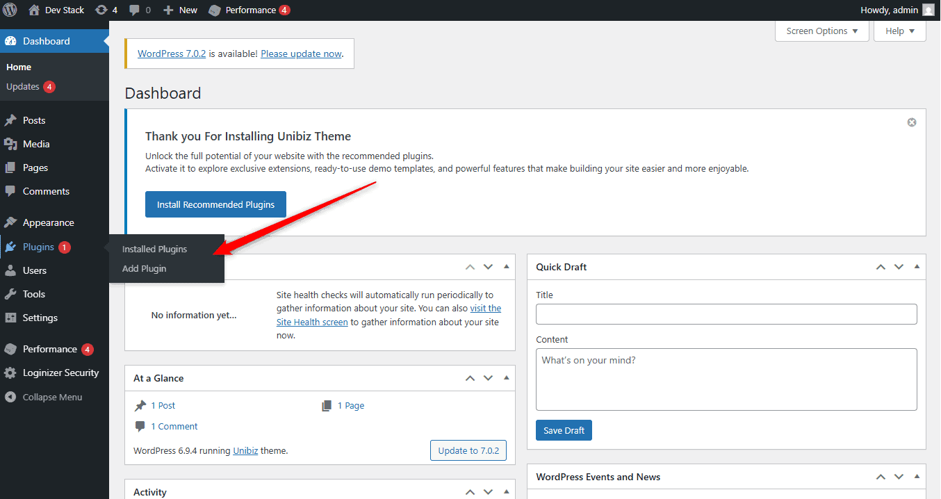
Task: Open Settings menu label
Action: coord(40,318)
